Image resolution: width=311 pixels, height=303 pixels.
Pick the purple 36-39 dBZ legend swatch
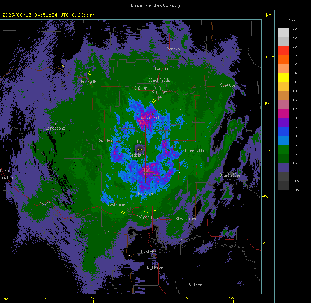click(284, 122)
